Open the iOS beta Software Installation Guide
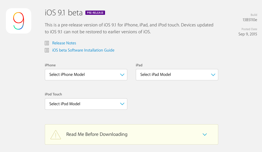 (83, 50)
